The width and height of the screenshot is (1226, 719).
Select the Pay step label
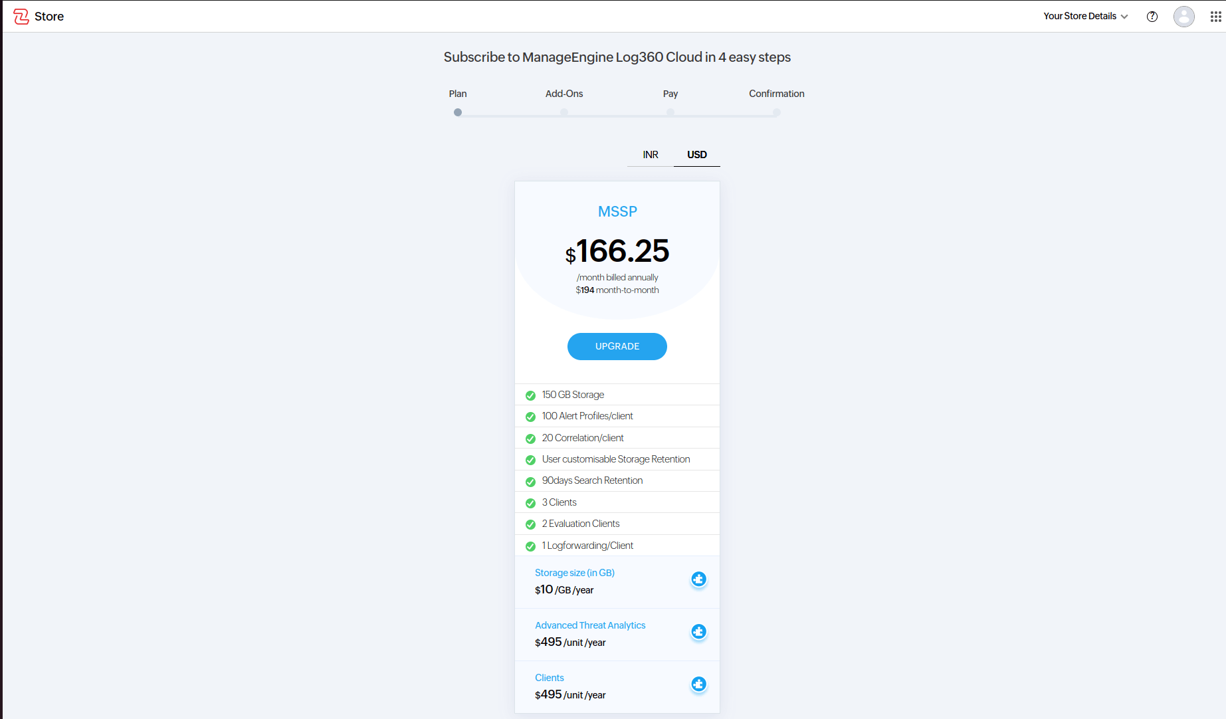pos(670,94)
